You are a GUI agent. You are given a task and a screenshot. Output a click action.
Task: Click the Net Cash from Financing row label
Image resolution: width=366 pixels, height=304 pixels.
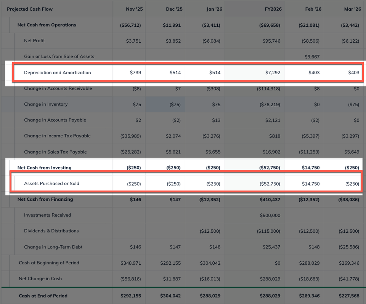(45, 199)
